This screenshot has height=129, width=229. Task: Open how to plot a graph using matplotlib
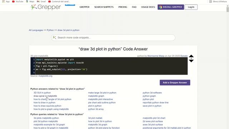[51, 109]
